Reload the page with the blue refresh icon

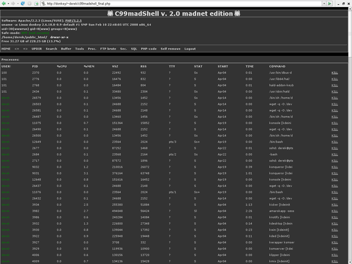[x=23, y=4]
